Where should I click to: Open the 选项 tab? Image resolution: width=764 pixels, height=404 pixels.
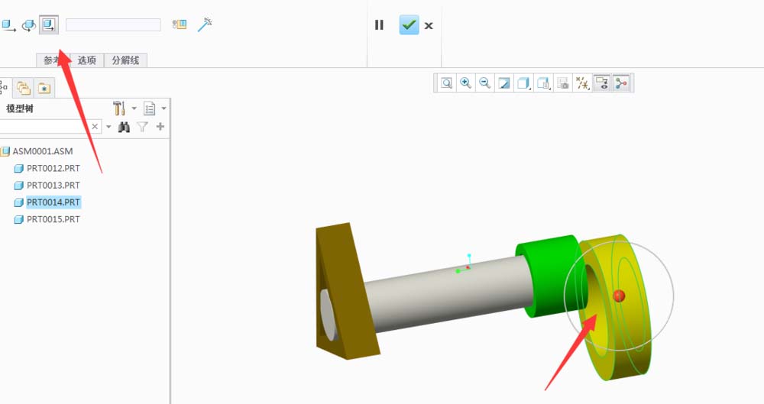pyautogui.click(x=87, y=60)
